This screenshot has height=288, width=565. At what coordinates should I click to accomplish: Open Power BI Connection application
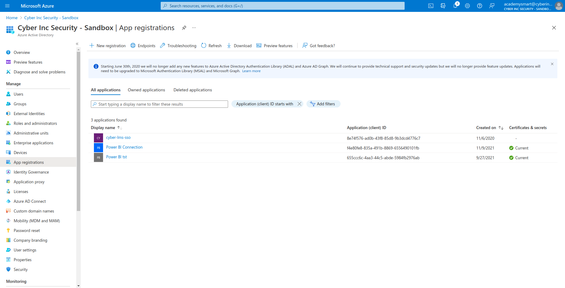pyautogui.click(x=124, y=147)
